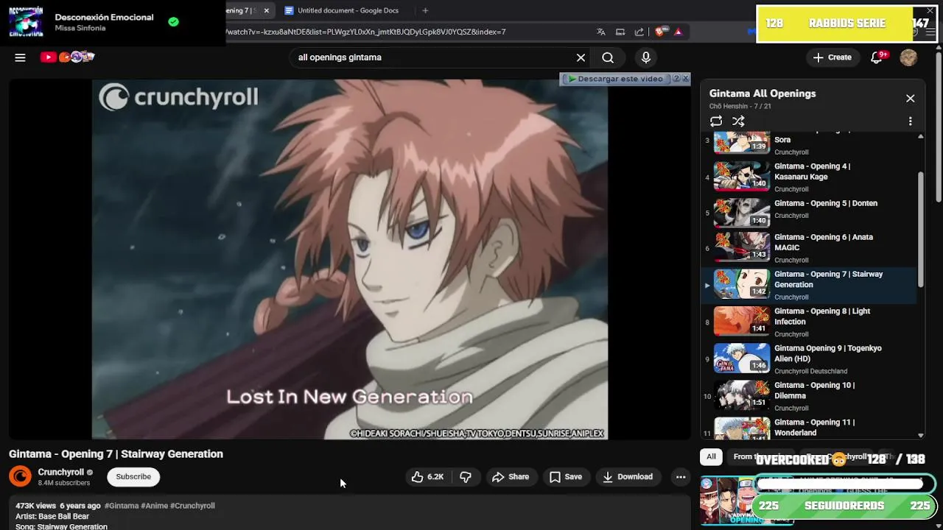The height and width of the screenshot is (530, 943).
Task: Click the Brave Rewards triangle icon
Action: point(678,32)
